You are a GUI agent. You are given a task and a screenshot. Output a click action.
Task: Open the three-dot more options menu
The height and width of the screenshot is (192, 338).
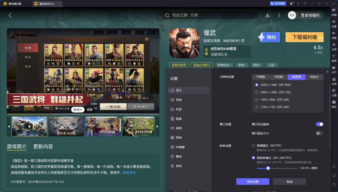(x=279, y=15)
